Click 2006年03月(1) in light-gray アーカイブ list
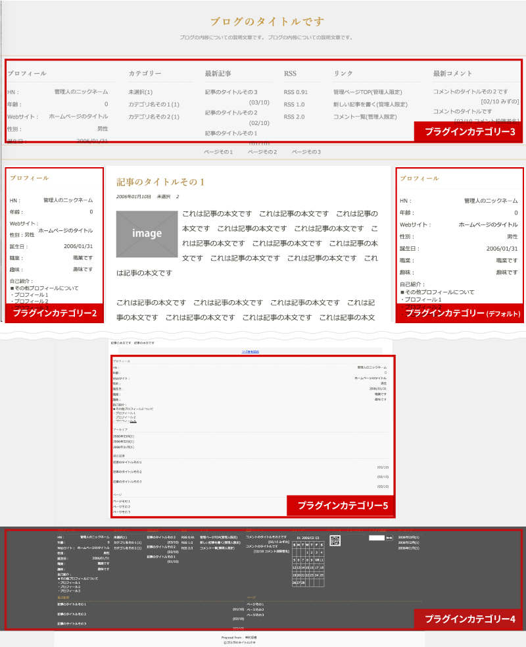 [x=124, y=436]
